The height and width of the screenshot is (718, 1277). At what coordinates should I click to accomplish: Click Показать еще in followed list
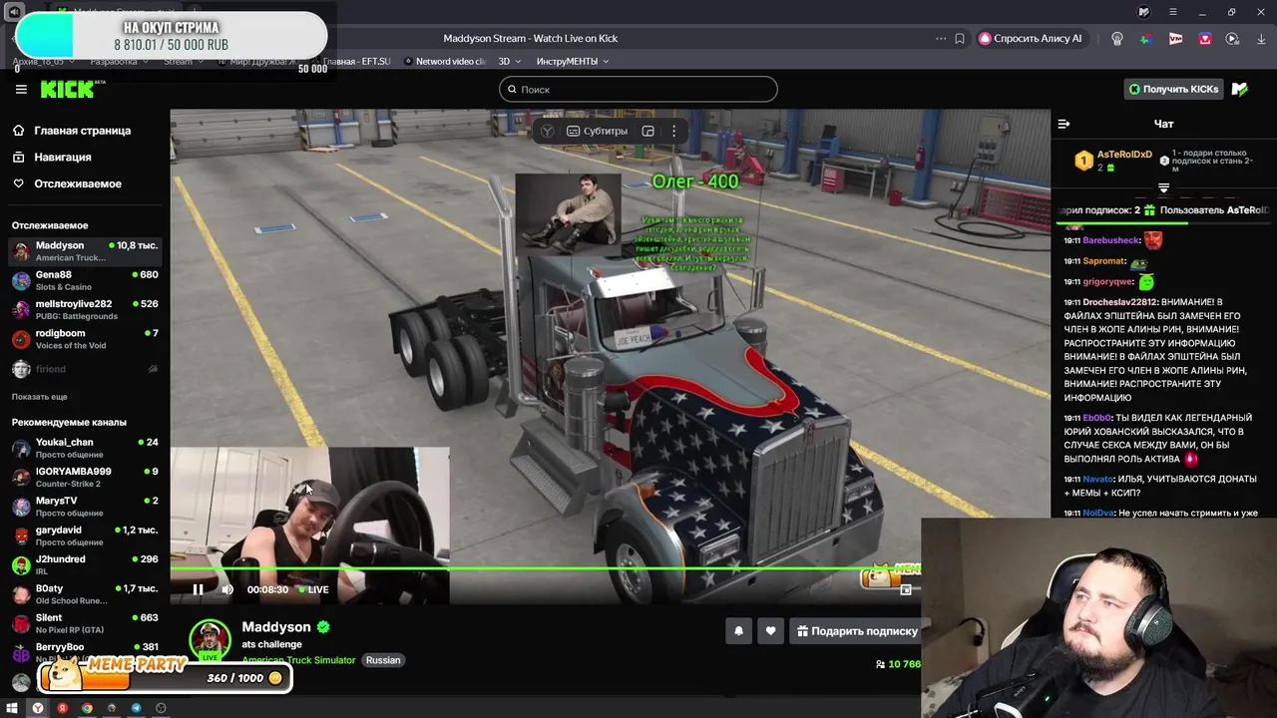point(40,397)
